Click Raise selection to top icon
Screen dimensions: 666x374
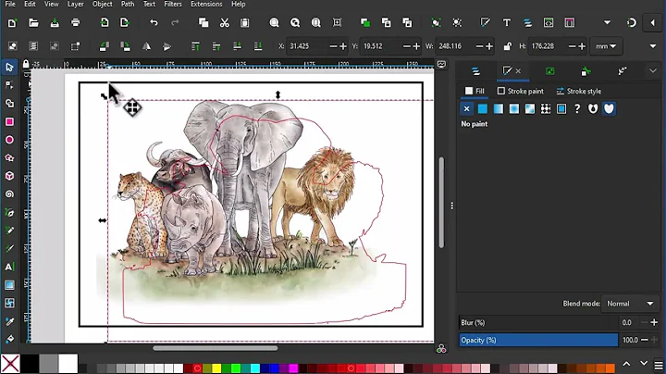pyautogui.click(x=195, y=46)
